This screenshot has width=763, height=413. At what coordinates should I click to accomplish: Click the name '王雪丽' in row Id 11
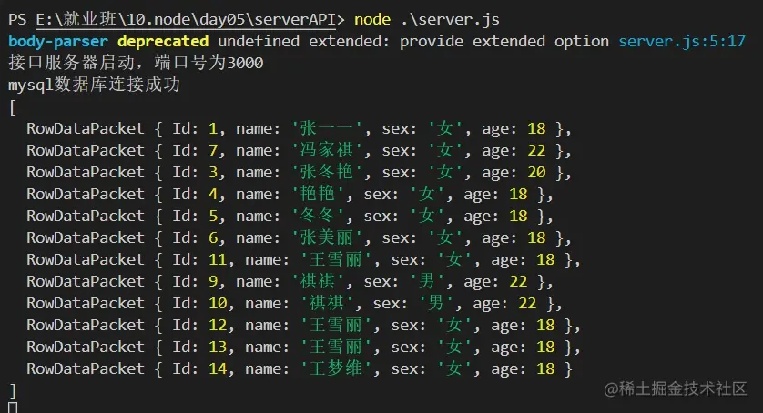pyautogui.click(x=336, y=260)
